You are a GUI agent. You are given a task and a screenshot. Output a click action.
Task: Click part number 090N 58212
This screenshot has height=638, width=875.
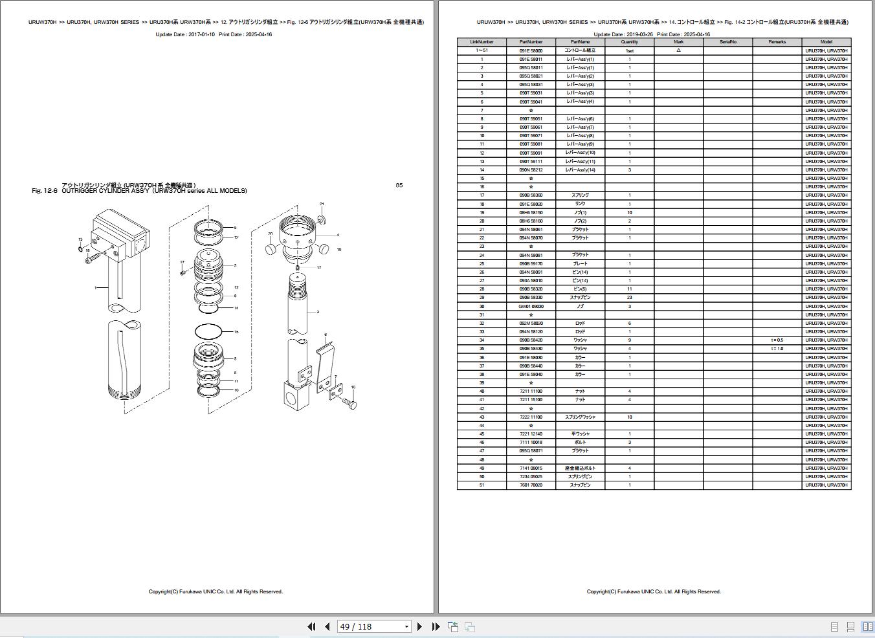(x=531, y=170)
